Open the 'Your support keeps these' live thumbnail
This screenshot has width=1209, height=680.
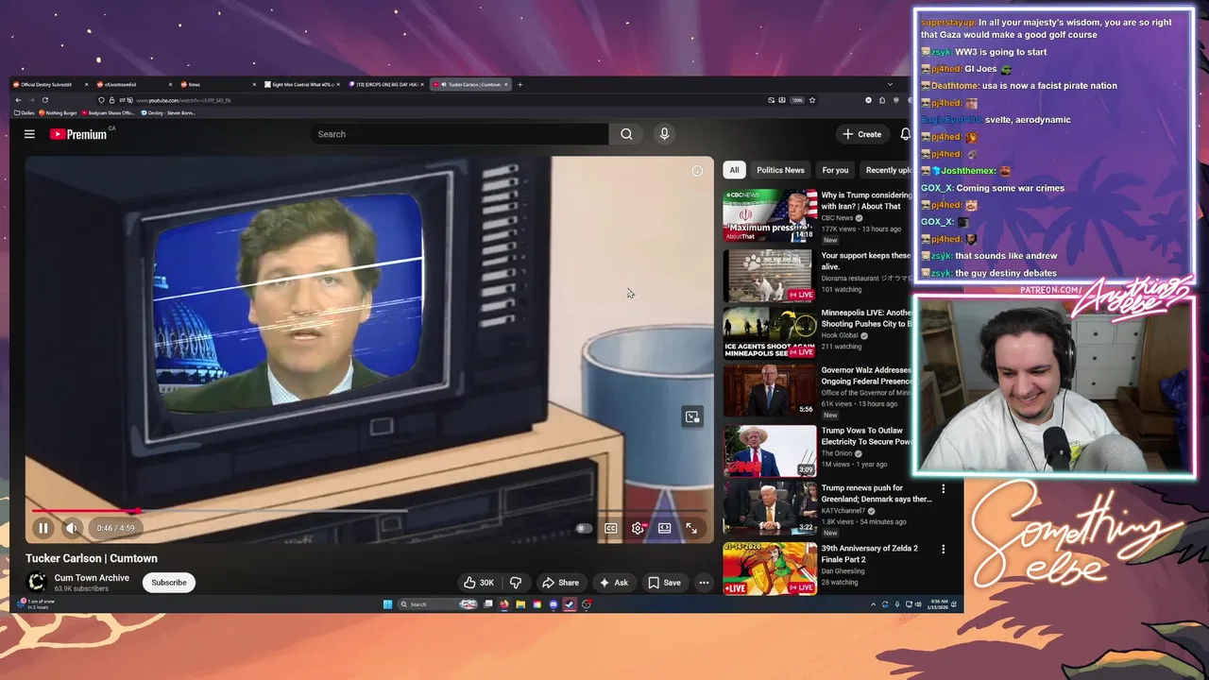(x=770, y=276)
